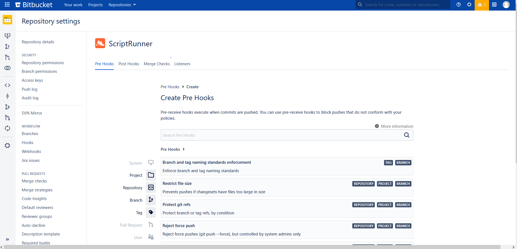Open the warning notifications icon showing 1
This screenshot has width=517, height=249.
pyautogui.click(x=481, y=5)
